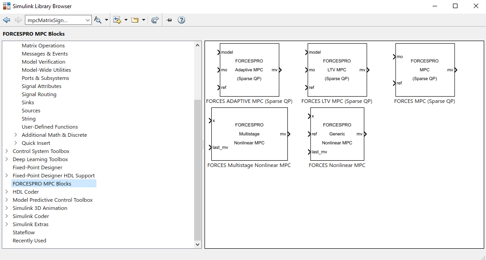
Task: Click the new model icon
Action: pos(117,20)
